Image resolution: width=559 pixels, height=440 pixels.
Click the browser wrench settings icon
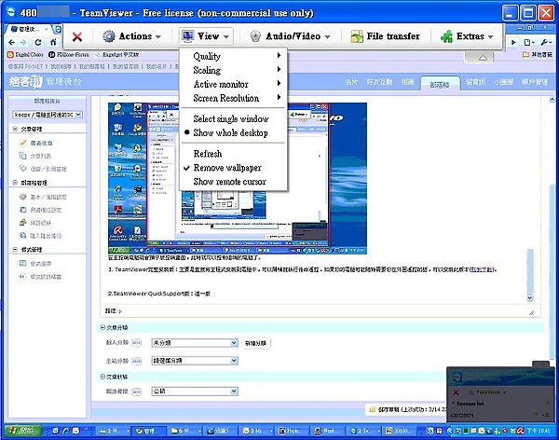point(545,43)
